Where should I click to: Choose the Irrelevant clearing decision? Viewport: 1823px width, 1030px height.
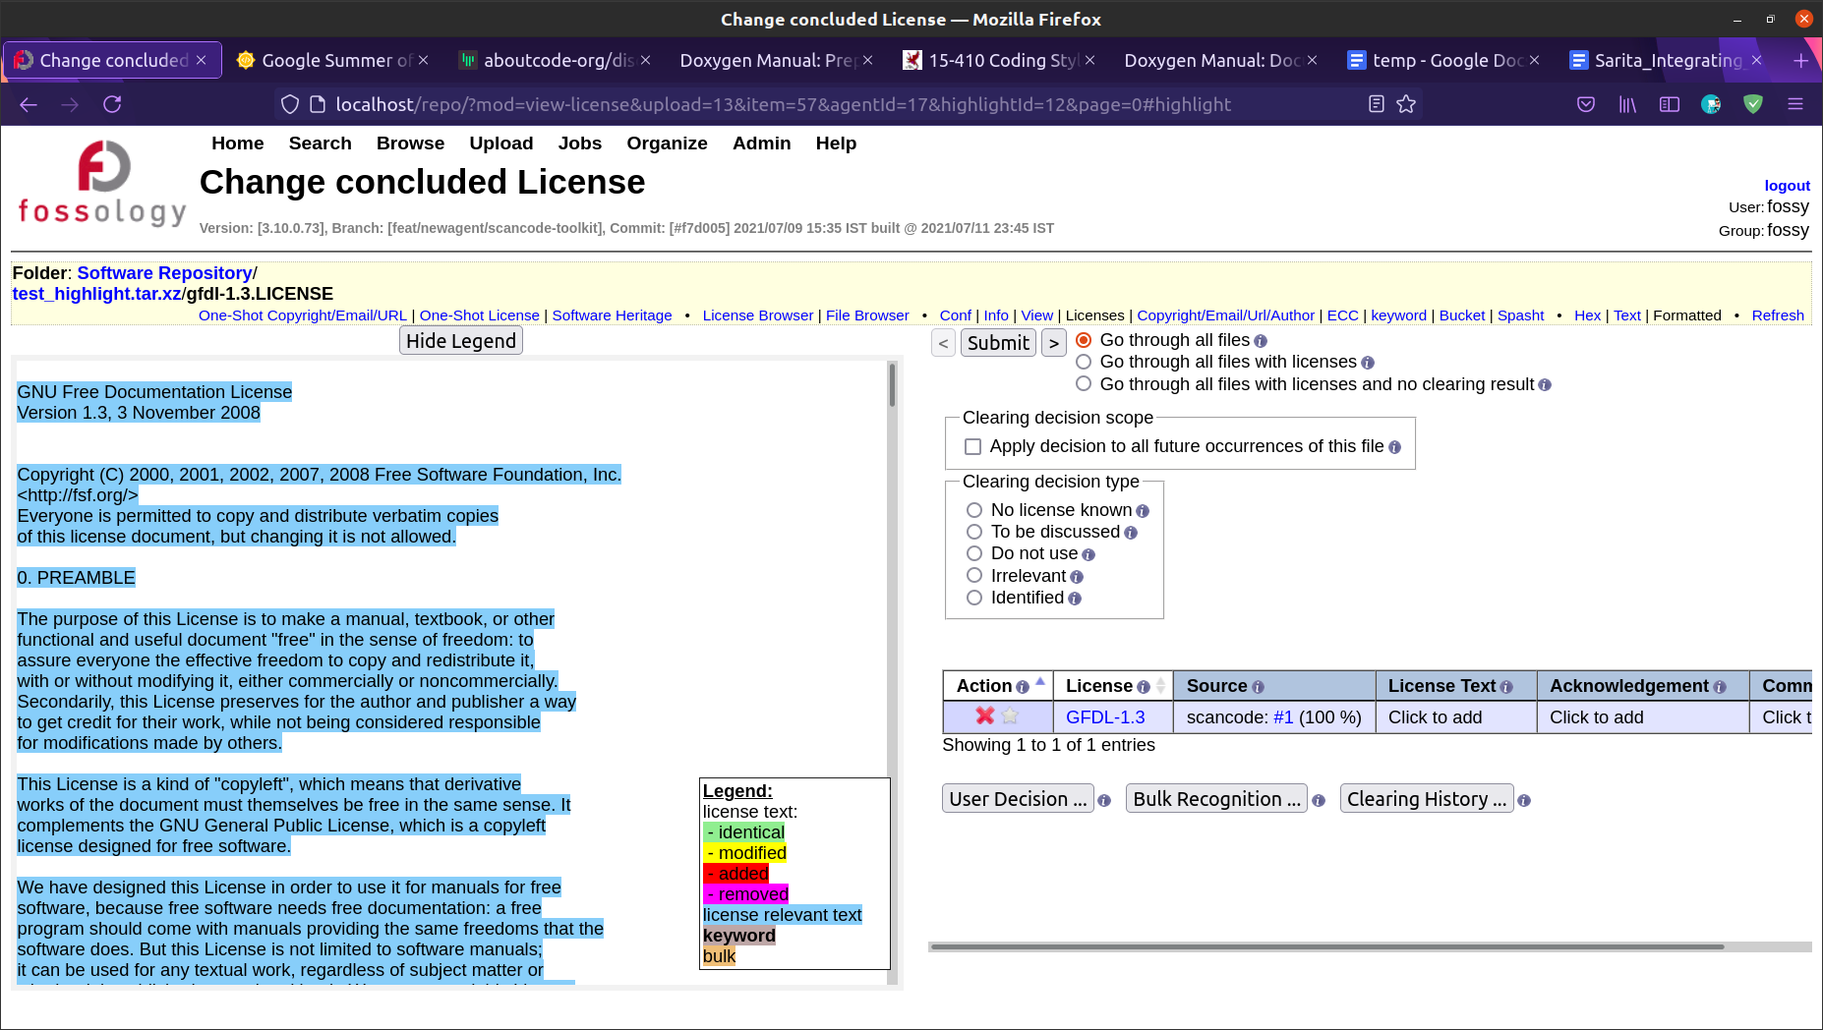[974, 576]
